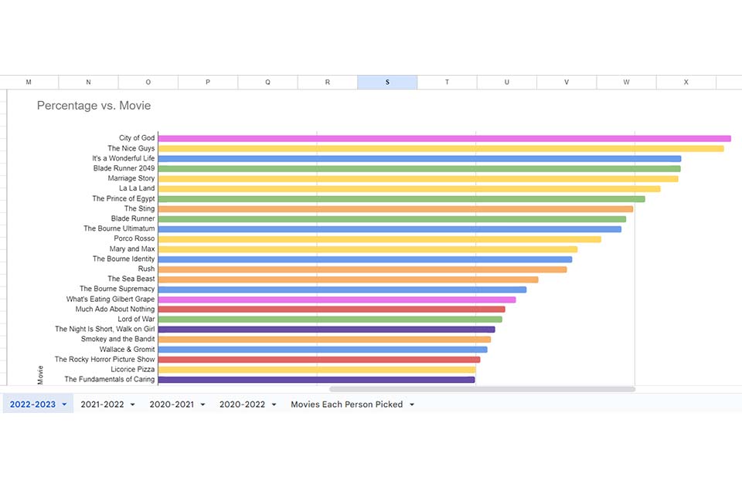Open the 2020-2022 sheet tab menu

click(271, 404)
